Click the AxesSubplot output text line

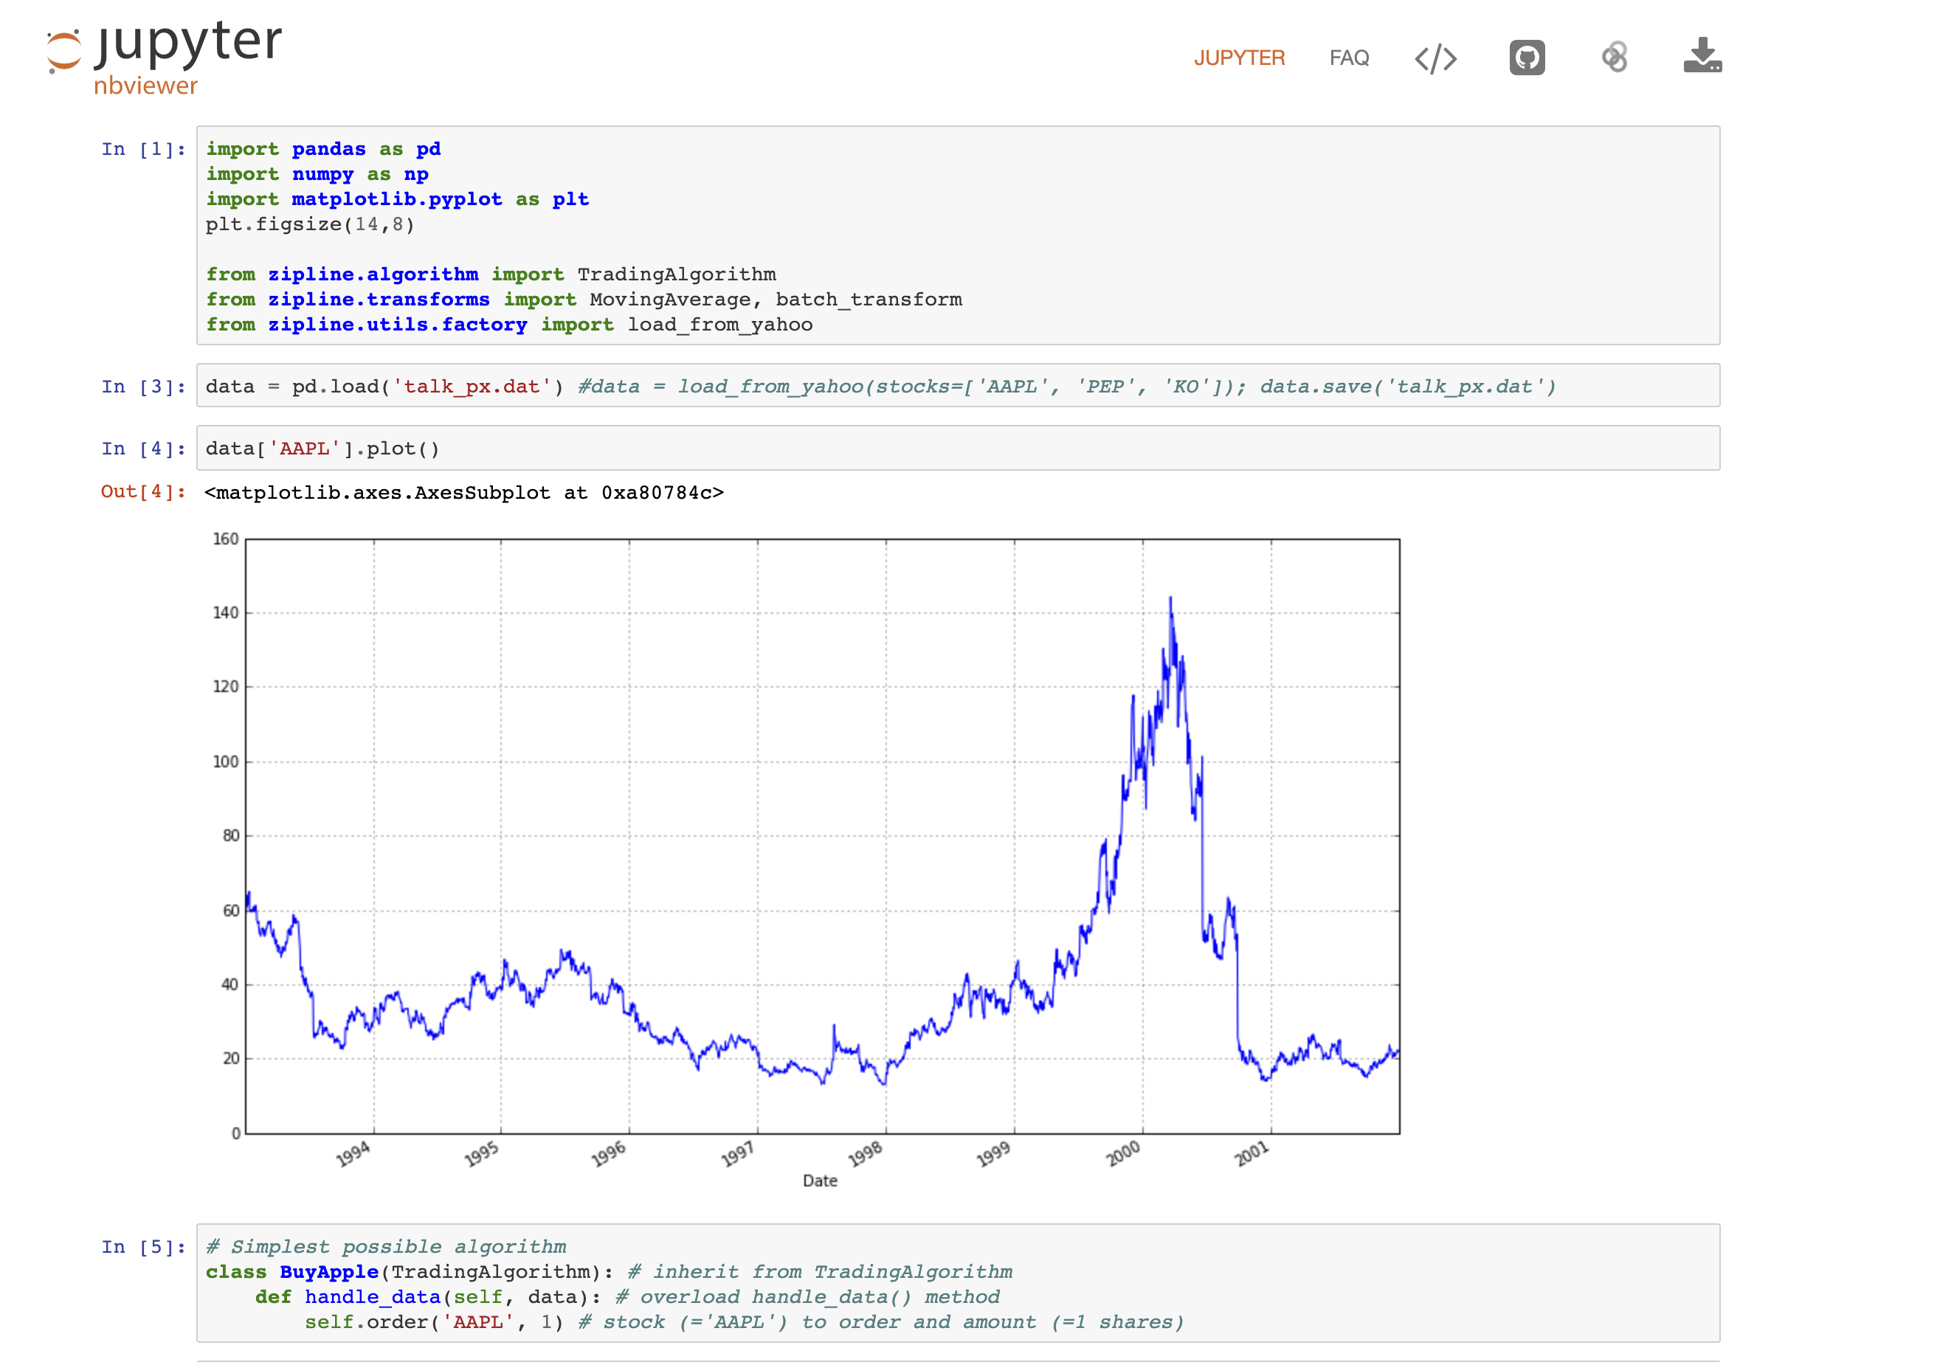click(464, 493)
